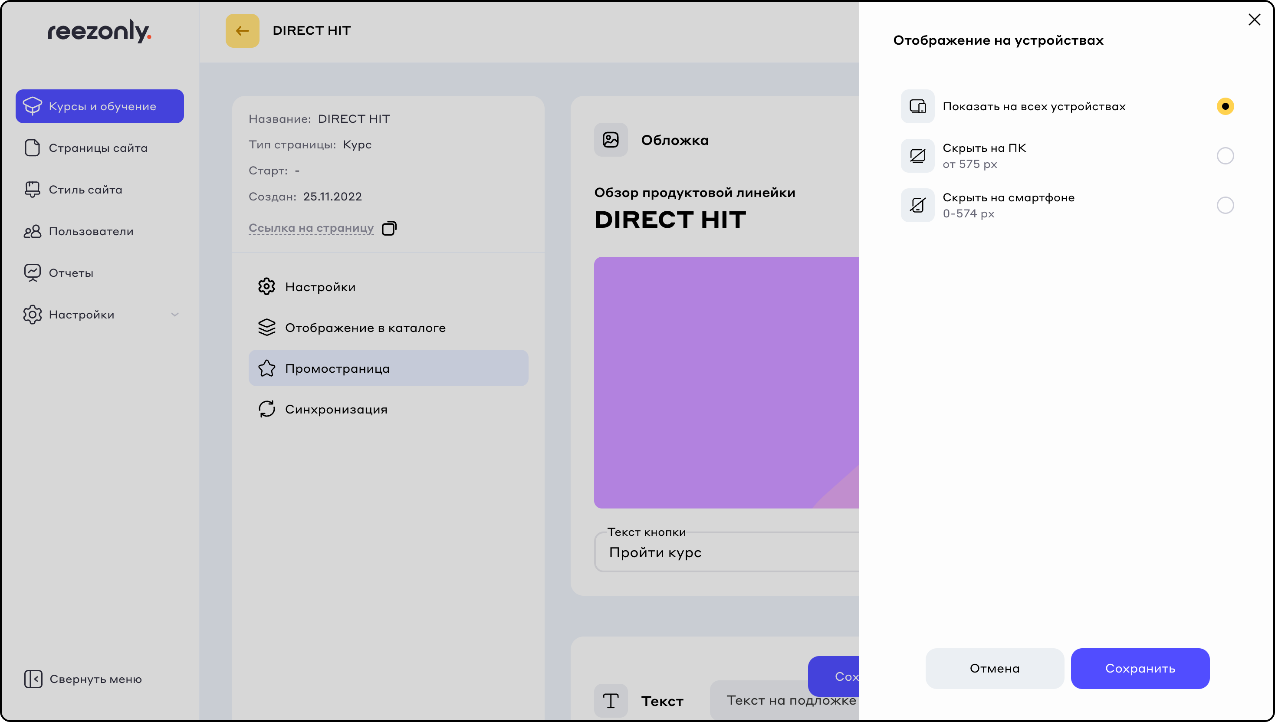
Task: Open the Синхронизация section
Action: [x=336, y=409]
